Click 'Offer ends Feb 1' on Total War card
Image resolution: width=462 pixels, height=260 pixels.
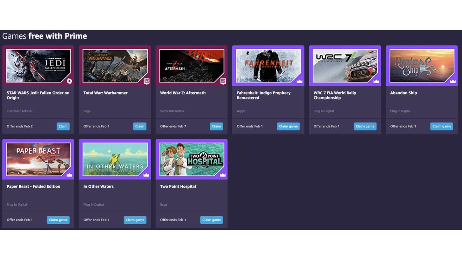click(x=96, y=126)
